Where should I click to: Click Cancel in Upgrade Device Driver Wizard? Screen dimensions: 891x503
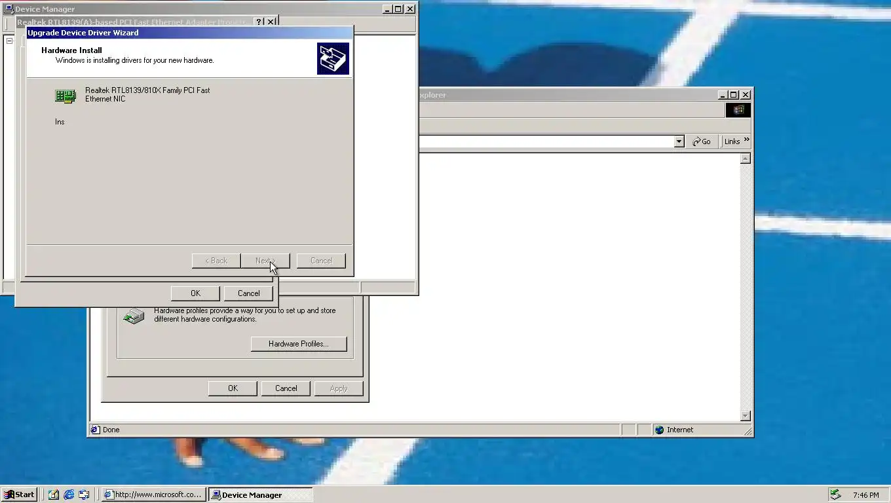click(321, 261)
